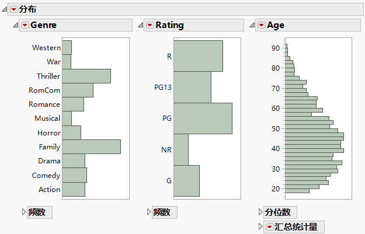Select the PG bar in Rating histogram
This screenshot has width=365, height=234.
click(x=203, y=118)
